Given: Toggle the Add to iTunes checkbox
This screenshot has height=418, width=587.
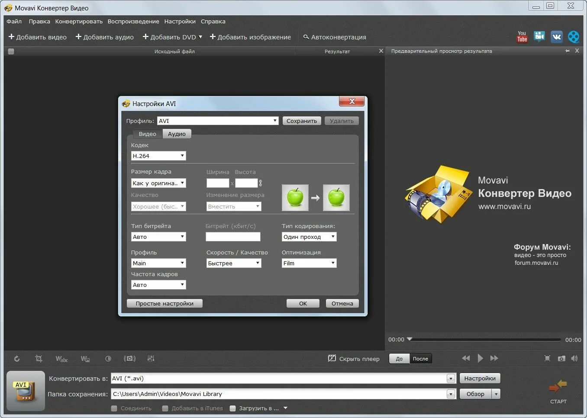Looking at the screenshot, I should 165,408.
